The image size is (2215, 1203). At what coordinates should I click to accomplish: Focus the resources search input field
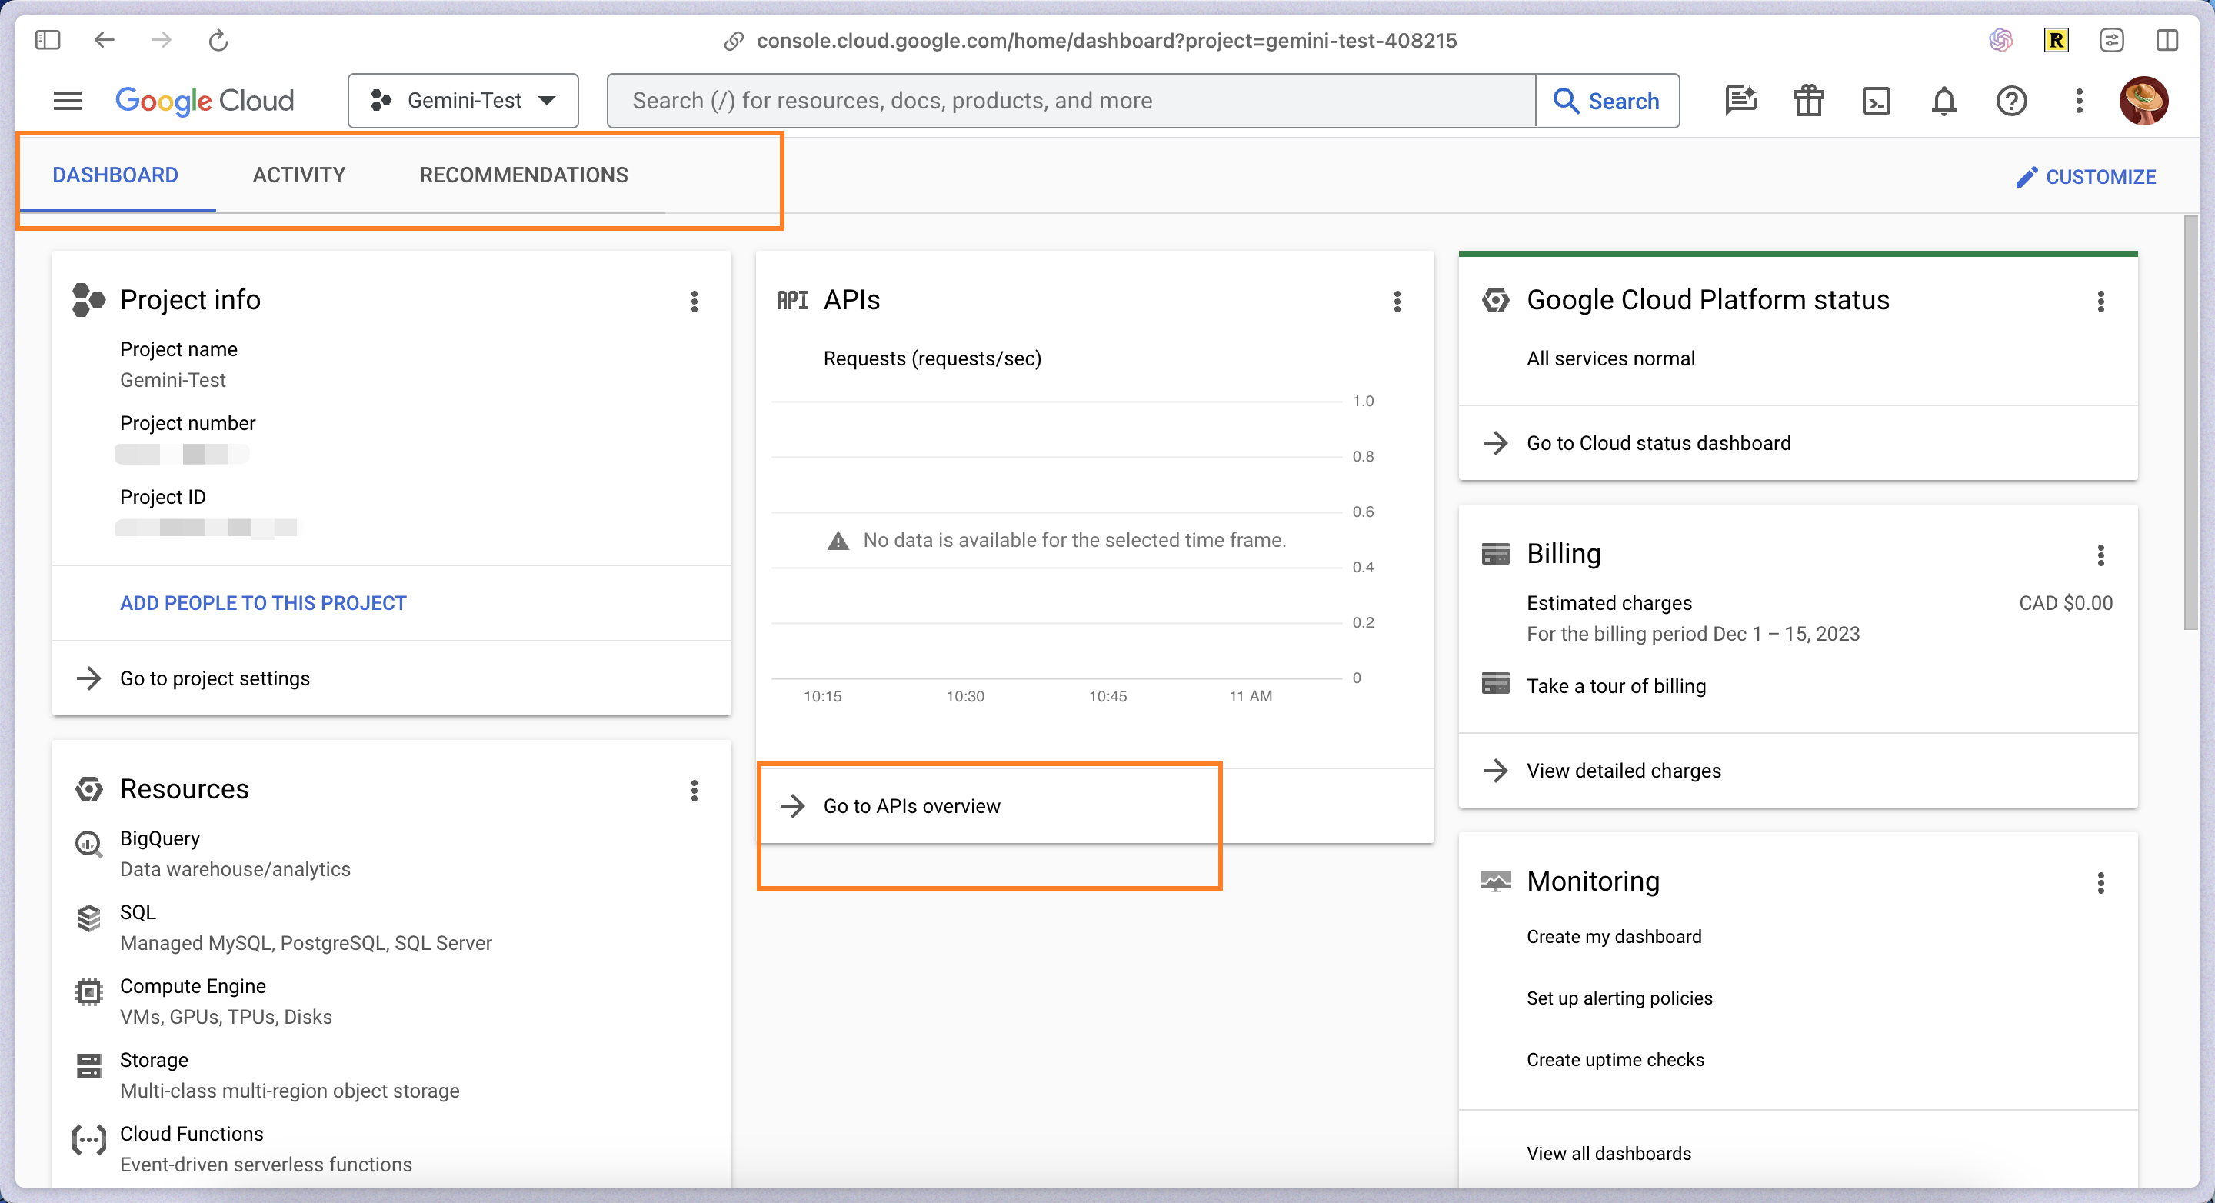1071,101
